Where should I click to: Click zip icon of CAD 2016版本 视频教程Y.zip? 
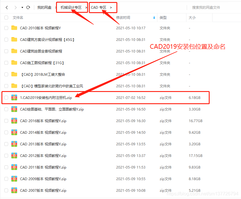click(x=14, y=121)
